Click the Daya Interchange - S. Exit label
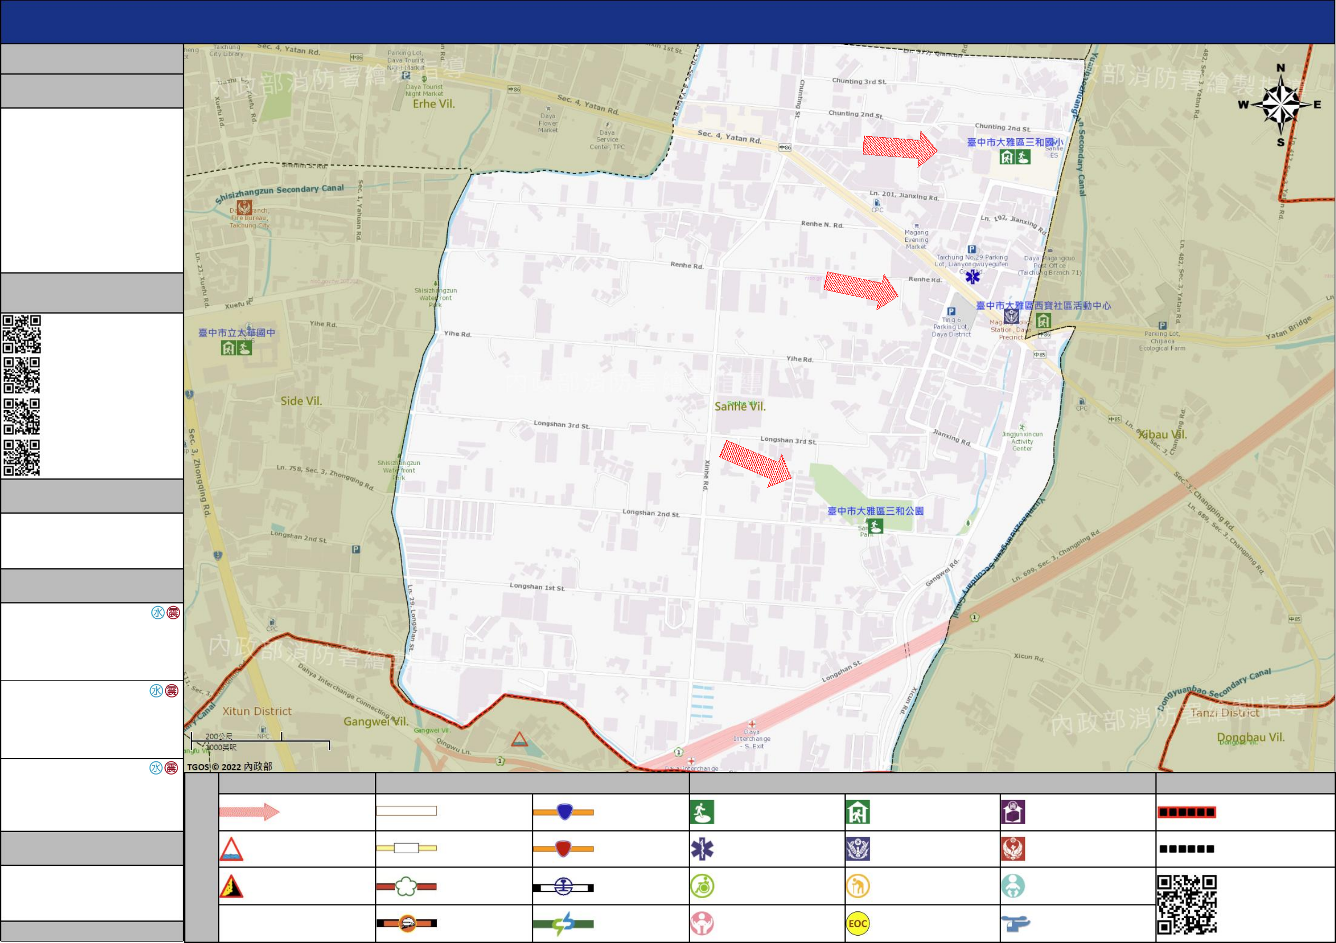Image resolution: width=1336 pixels, height=943 pixels. pos(752,739)
